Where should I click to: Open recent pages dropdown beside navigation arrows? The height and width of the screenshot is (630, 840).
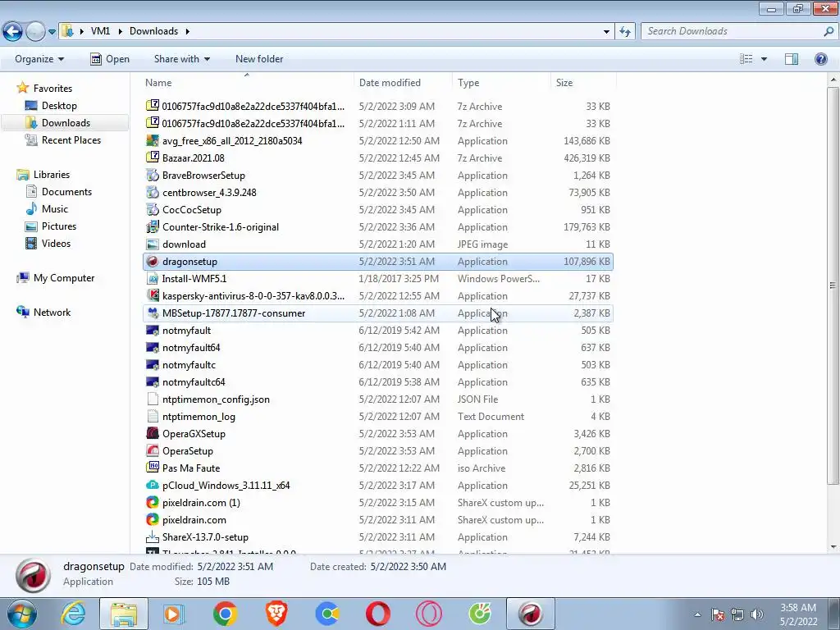[x=52, y=32]
